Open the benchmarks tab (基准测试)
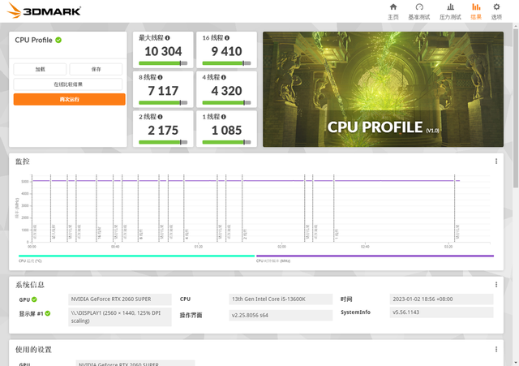The image size is (519, 366). pos(419,11)
